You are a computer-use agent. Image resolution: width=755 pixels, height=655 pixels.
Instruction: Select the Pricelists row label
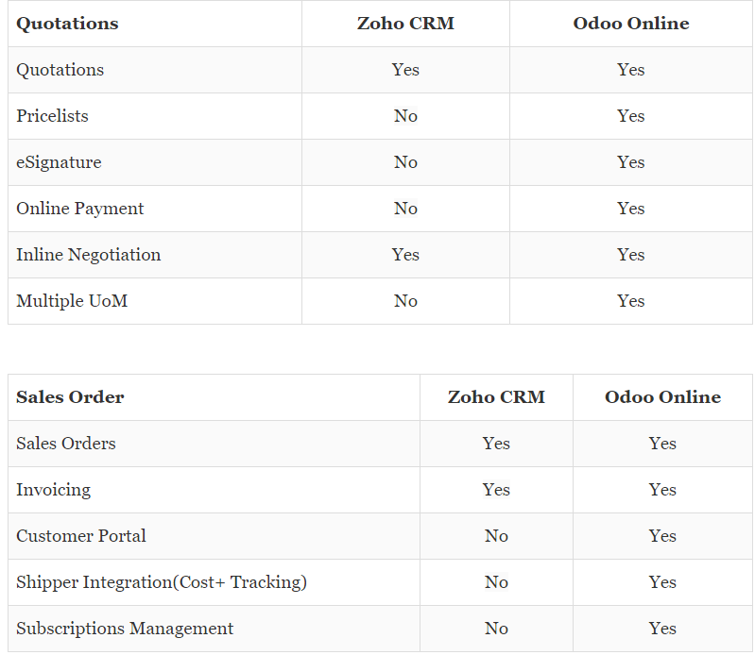[x=52, y=116]
